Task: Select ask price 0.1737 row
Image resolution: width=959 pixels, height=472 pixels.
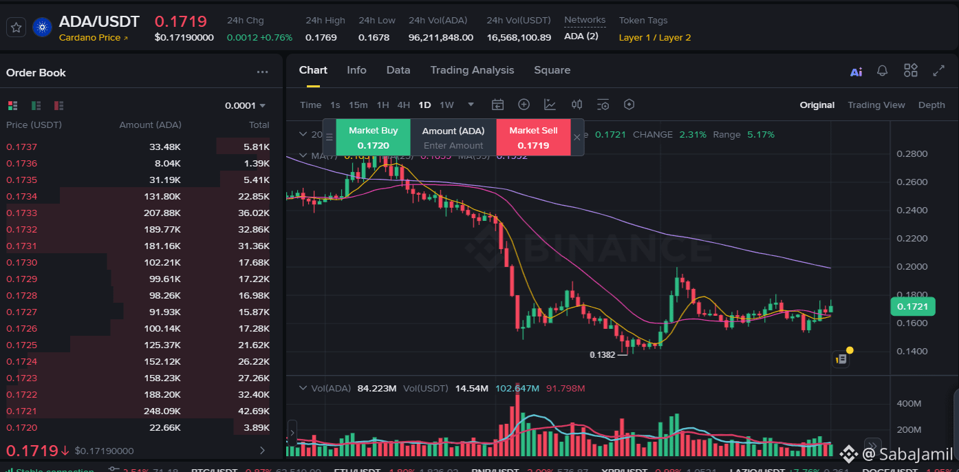Action: [x=138, y=147]
